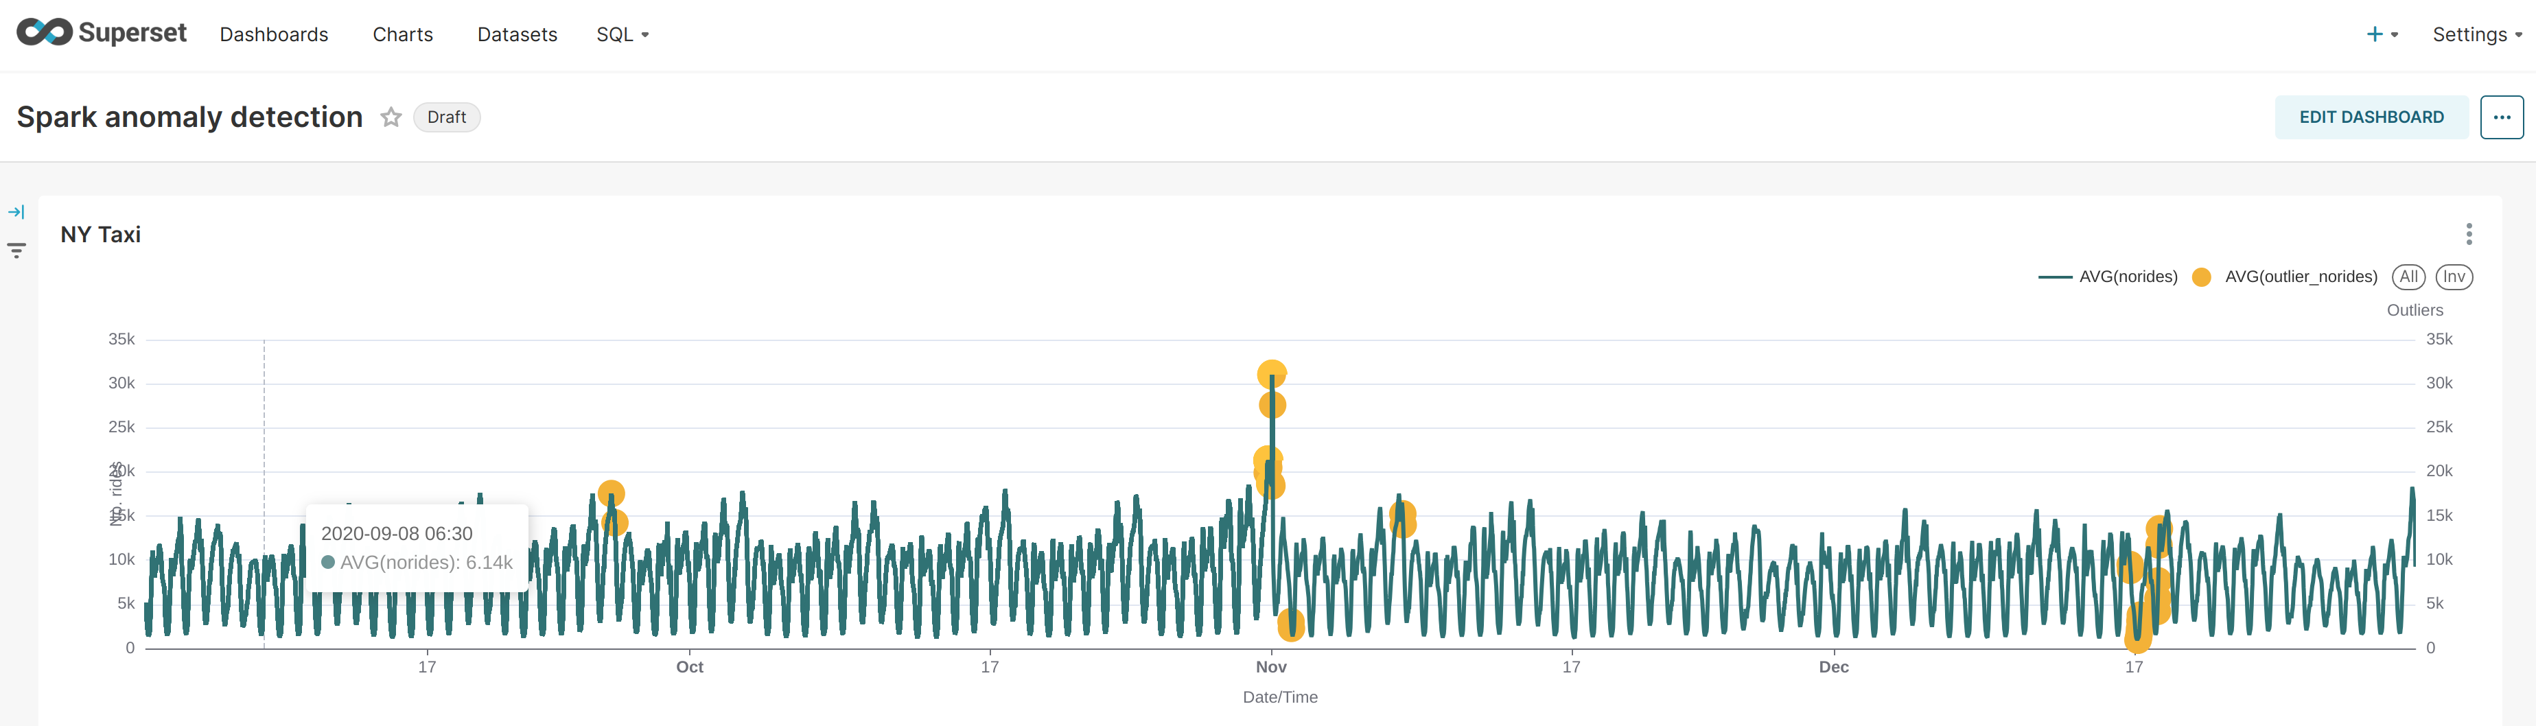Open the SQL dropdown menu
The width and height of the screenshot is (2536, 726).
click(x=623, y=34)
